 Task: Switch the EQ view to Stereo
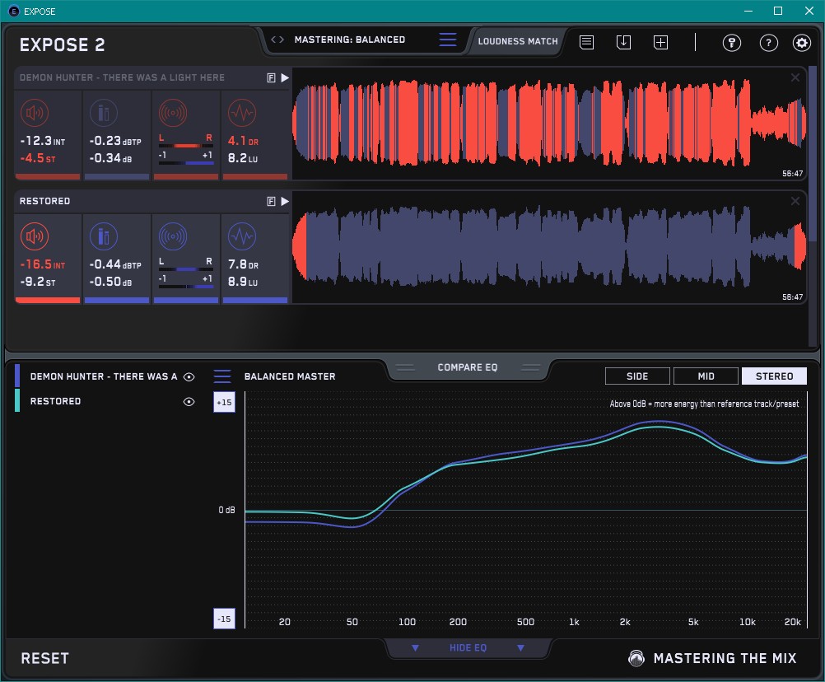[774, 376]
